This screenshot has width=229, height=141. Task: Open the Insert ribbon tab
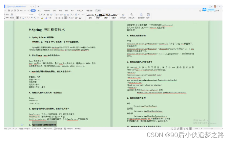(39, 10)
